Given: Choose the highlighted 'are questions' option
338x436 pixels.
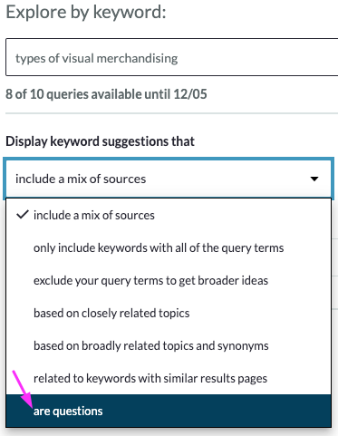Looking at the screenshot, I should click(169, 411).
